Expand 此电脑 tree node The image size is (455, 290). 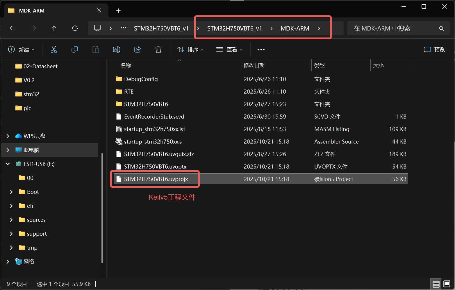click(x=8, y=150)
